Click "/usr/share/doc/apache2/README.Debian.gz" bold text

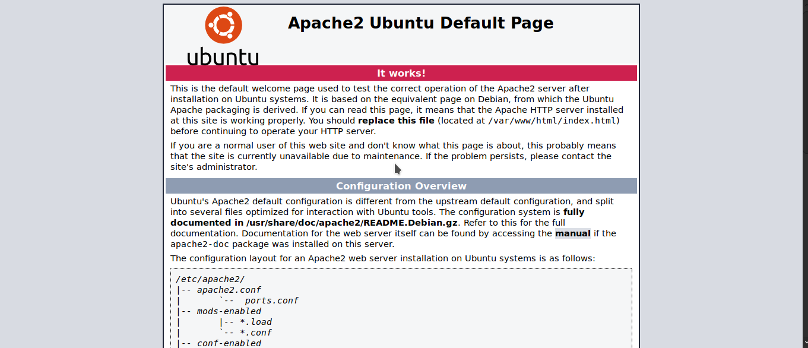352,223
